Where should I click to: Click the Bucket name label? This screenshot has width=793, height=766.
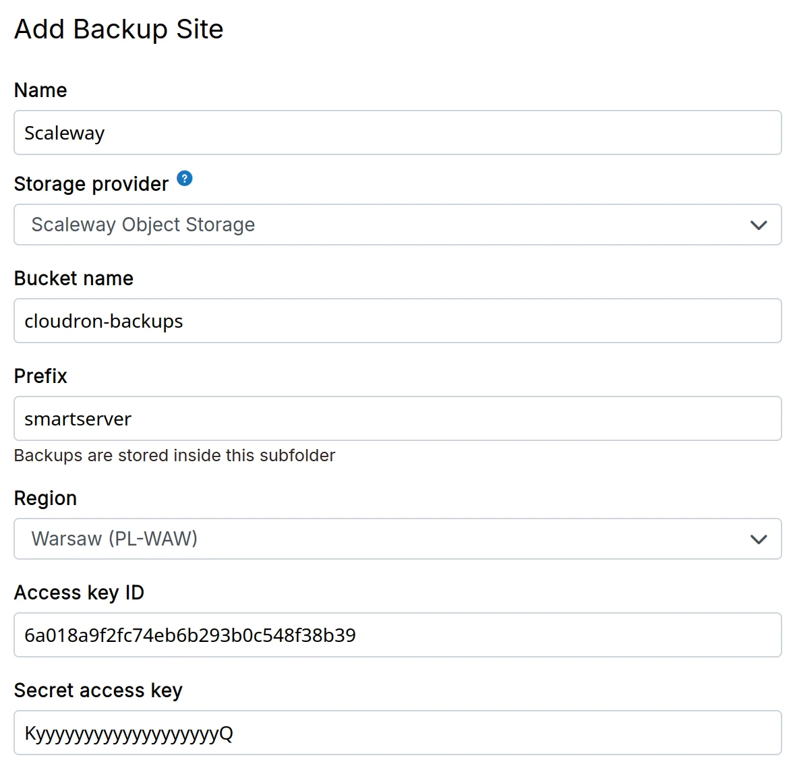point(74,278)
